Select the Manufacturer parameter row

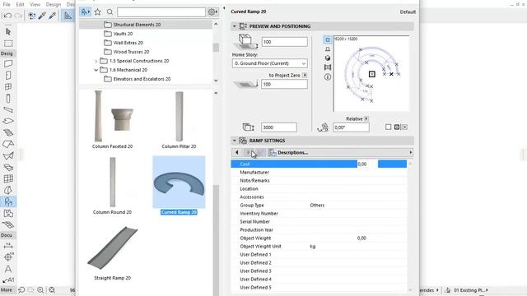[319, 172]
